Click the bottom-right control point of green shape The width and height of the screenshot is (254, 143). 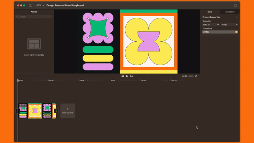point(107,38)
